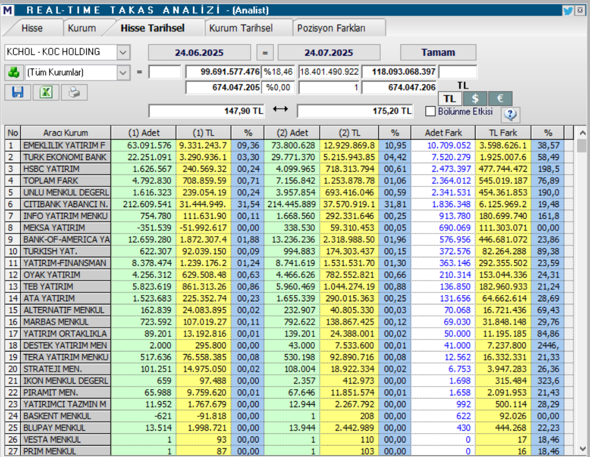Click the 175,20 TL price field

click(355, 111)
